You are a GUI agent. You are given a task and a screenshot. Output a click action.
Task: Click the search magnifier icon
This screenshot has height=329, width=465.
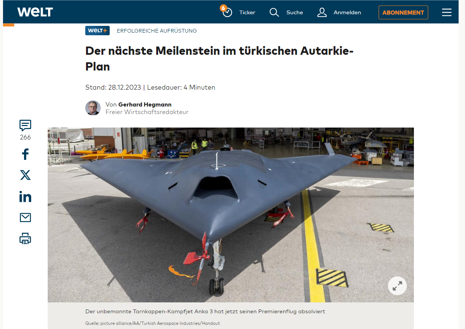point(274,12)
